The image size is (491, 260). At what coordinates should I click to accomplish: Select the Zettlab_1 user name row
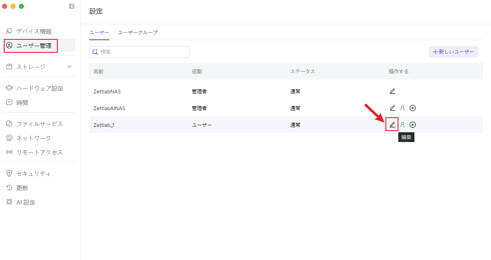coord(104,125)
